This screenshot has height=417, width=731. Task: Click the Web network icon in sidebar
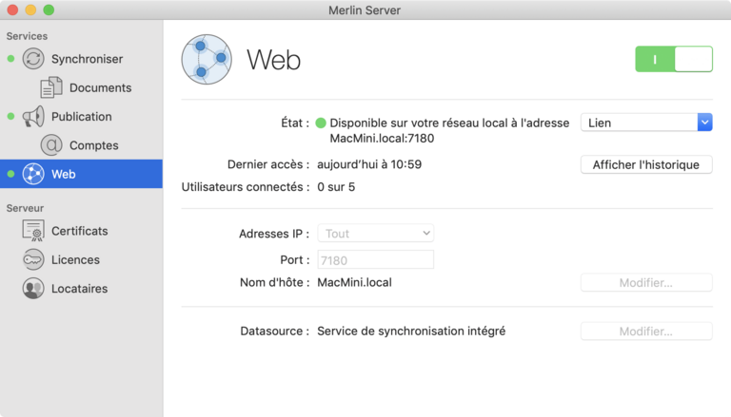33,174
